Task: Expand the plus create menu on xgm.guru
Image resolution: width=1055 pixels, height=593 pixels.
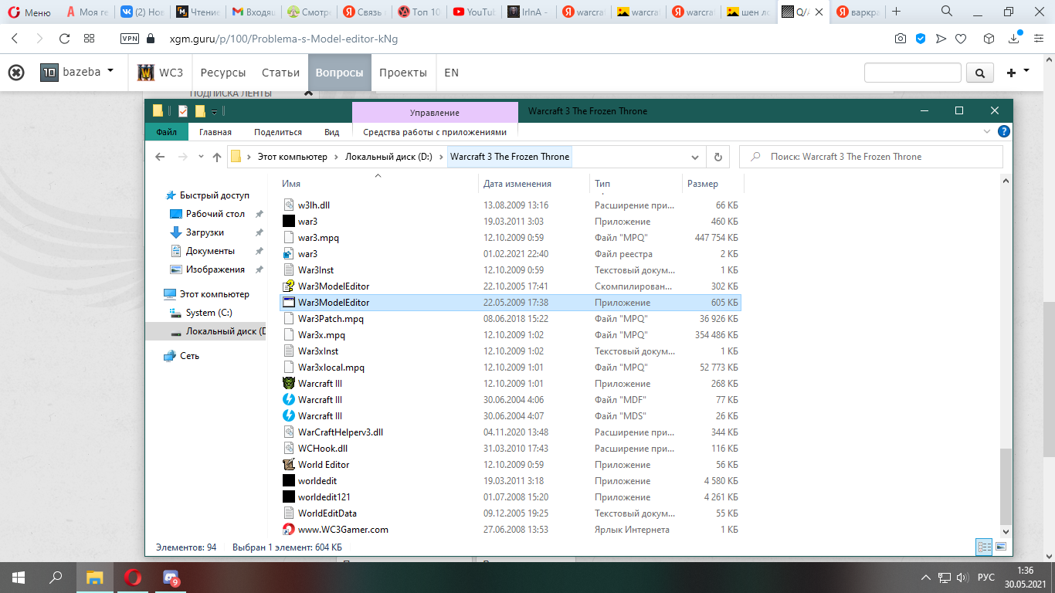Action: [1018, 72]
